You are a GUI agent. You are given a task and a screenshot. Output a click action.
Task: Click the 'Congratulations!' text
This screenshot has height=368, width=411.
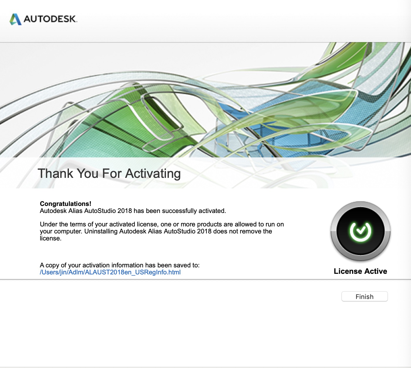(66, 204)
